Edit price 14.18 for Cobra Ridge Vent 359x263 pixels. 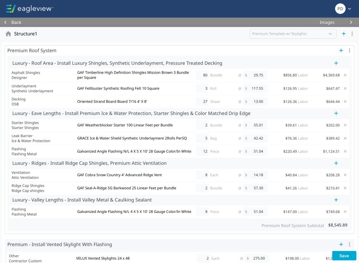255,175
